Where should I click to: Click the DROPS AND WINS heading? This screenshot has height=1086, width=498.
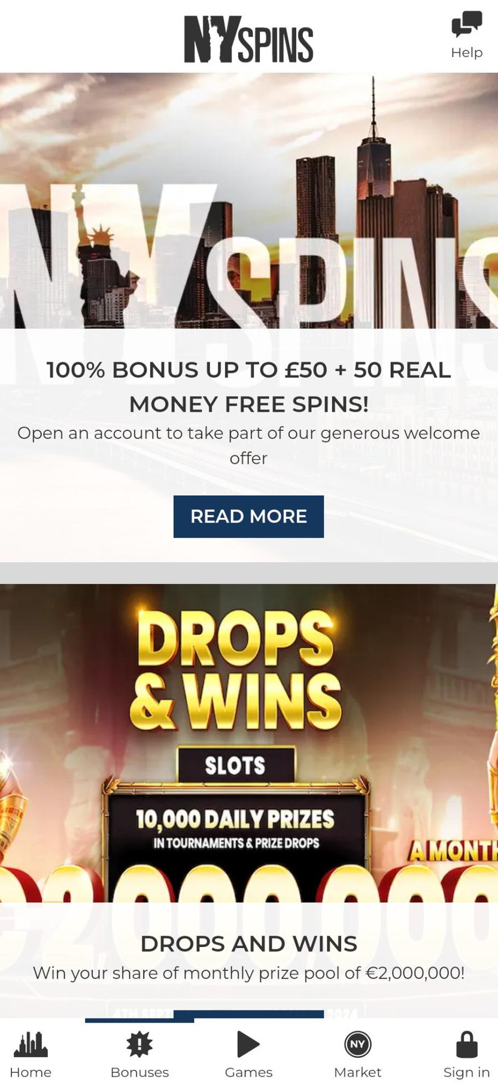click(248, 943)
